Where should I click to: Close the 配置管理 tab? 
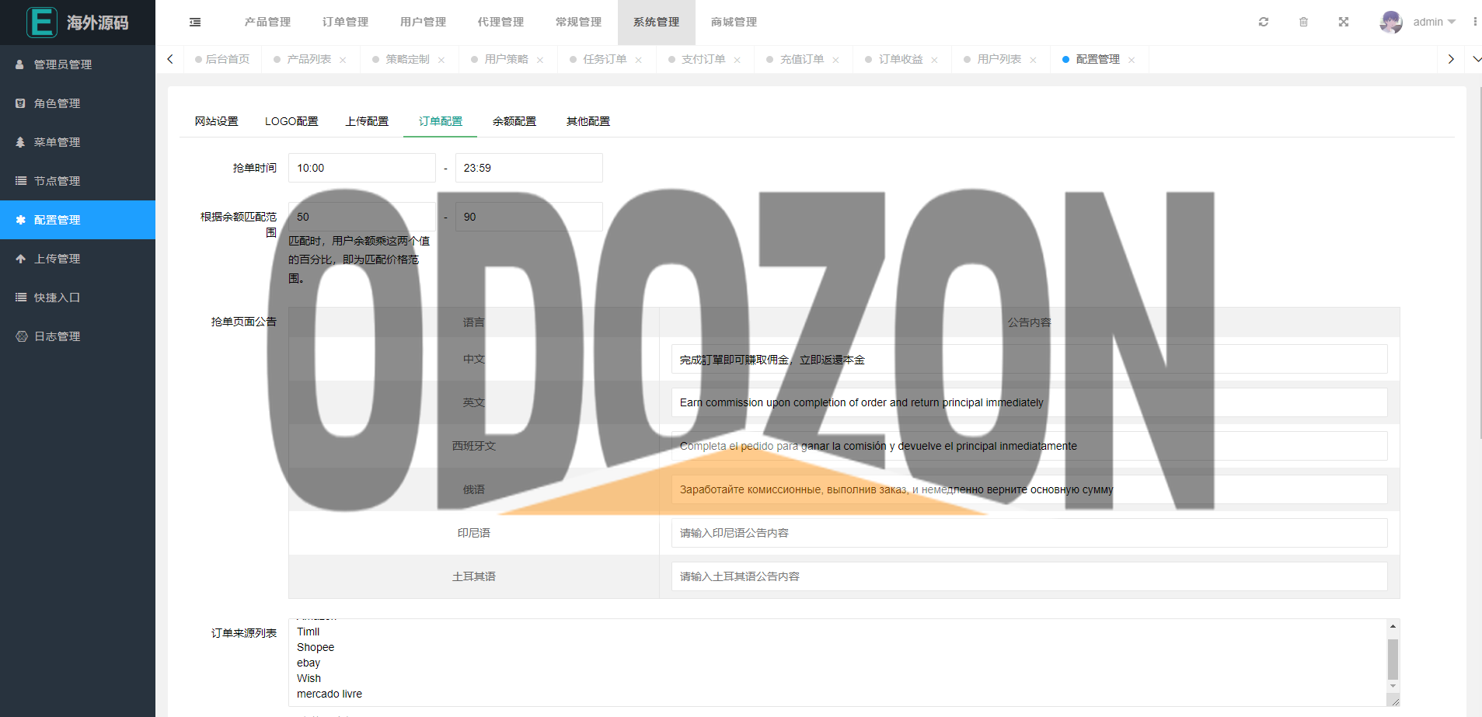click(1132, 60)
